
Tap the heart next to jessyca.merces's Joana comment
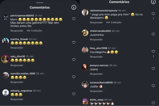(153, 69)
